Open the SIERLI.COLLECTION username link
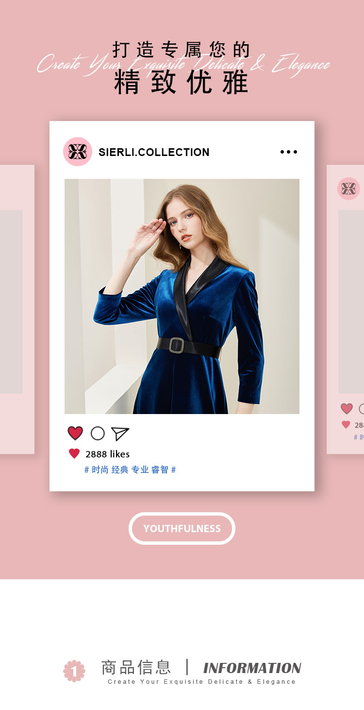The height and width of the screenshot is (710, 364). click(x=154, y=152)
